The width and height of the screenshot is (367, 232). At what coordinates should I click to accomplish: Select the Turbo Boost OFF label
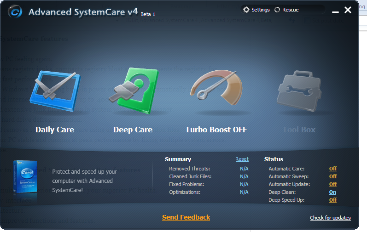click(x=216, y=130)
